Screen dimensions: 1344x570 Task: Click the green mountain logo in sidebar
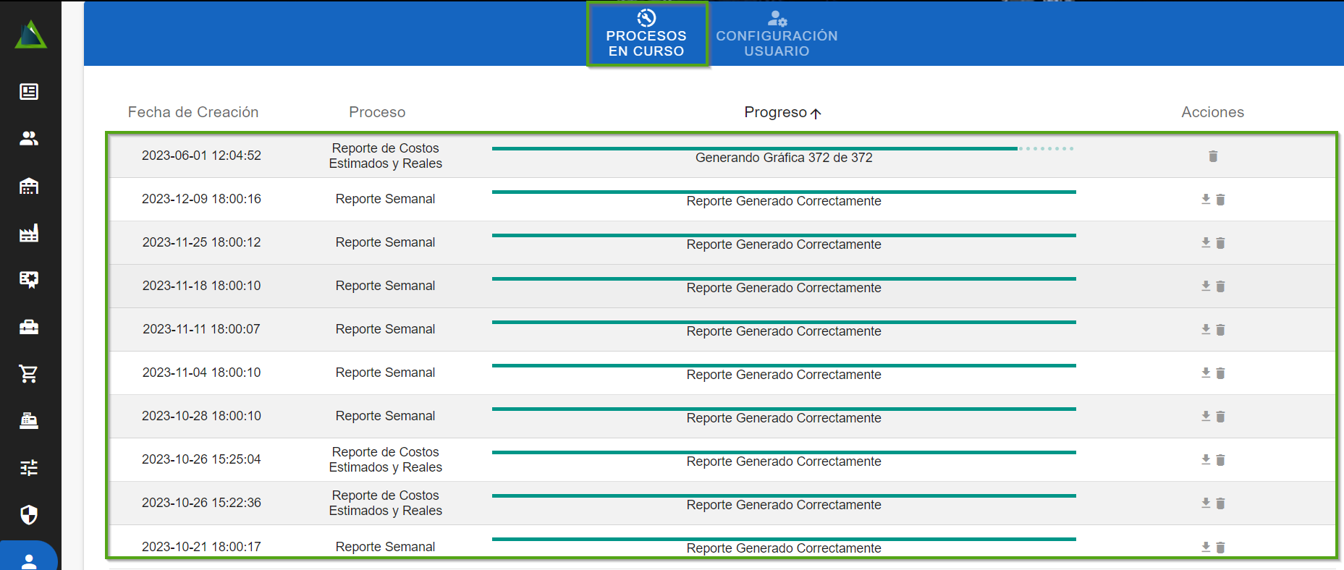(30, 35)
